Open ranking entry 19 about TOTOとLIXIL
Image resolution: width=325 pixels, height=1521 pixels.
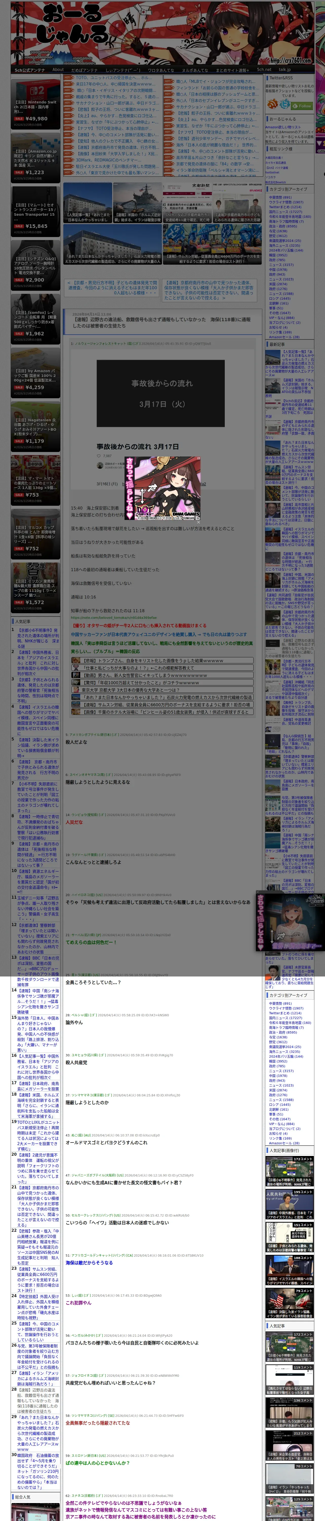pyautogui.click(x=38, y=1135)
